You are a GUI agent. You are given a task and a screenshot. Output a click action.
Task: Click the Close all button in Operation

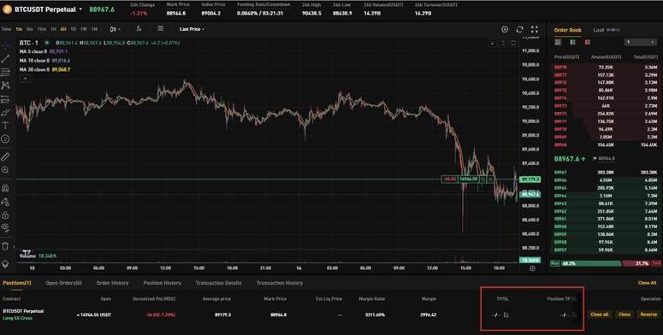click(x=599, y=314)
